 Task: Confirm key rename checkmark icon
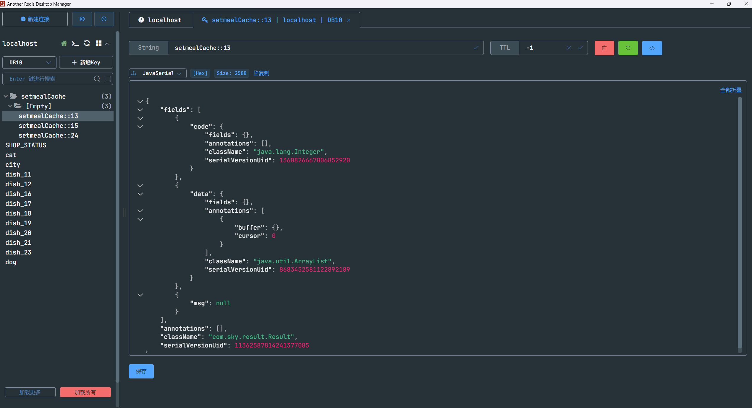point(476,48)
